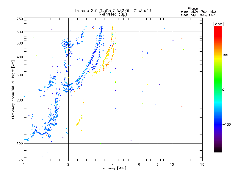Click the 'Stationary phase Virtual Height [km]' axis title
The image size is (238, 179).
pyautogui.click(x=13, y=89)
